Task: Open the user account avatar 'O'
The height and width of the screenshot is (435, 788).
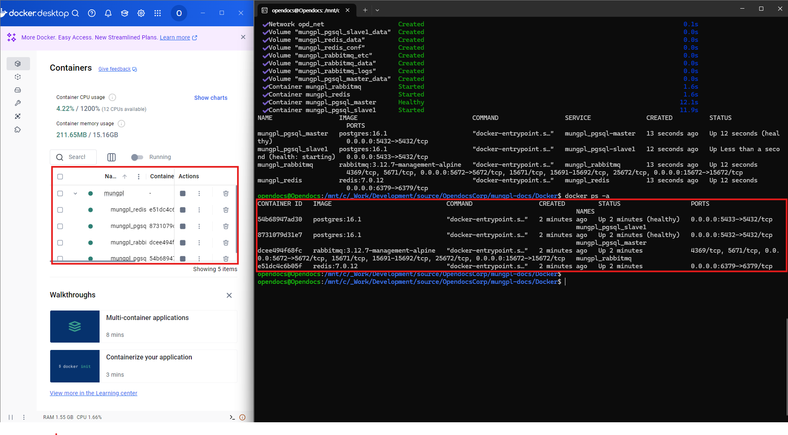Action: click(x=179, y=13)
